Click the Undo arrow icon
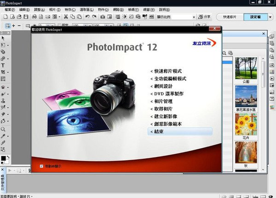 point(87,17)
